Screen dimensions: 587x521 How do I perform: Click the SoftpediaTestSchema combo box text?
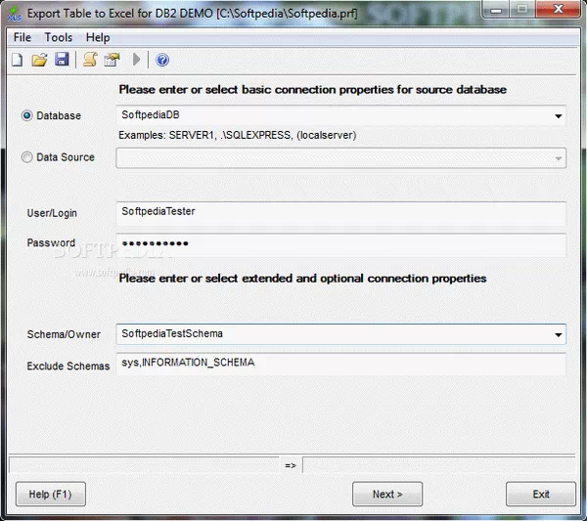tap(172, 333)
